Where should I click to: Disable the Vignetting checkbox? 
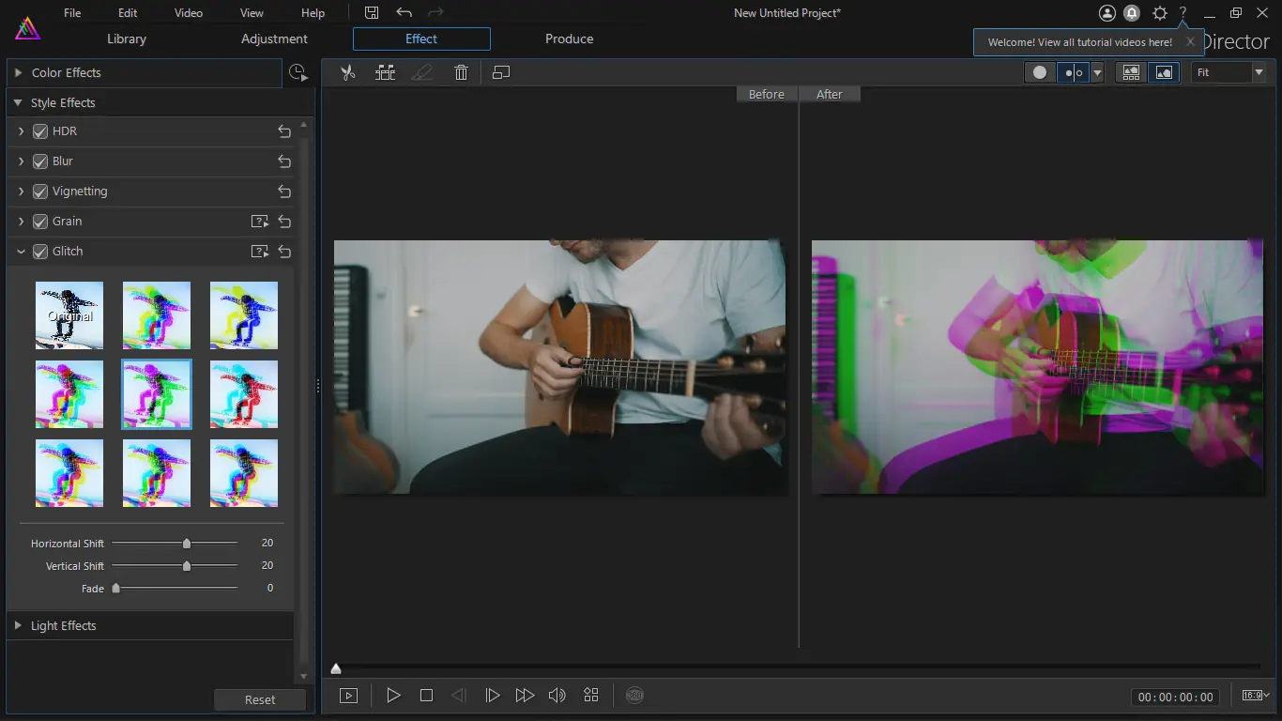(x=40, y=192)
